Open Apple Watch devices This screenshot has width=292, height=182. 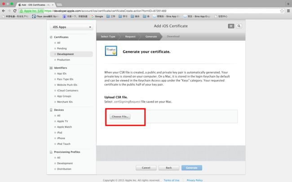[64, 127]
